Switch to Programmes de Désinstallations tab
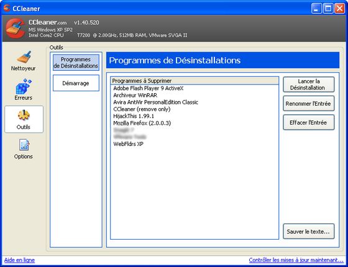Viewport: 348px width, 267px height. pos(76,63)
